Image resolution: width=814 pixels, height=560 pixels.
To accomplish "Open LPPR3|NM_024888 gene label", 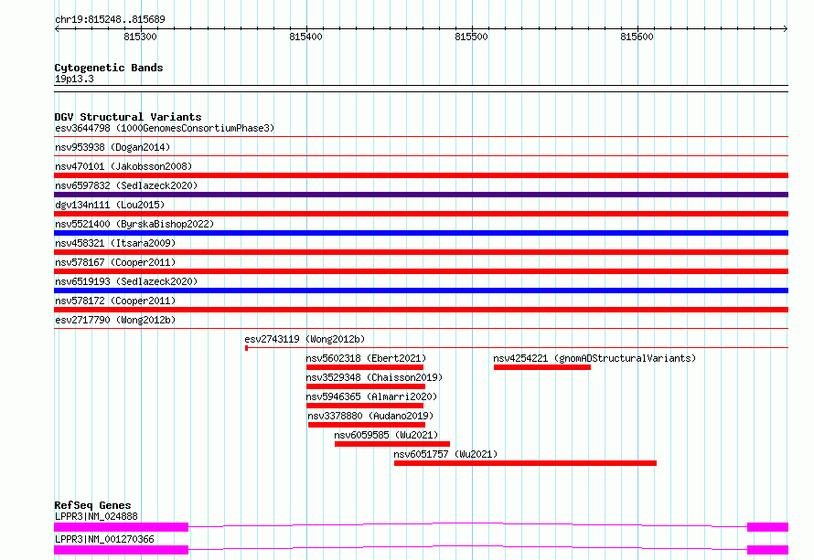I will click(x=97, y=516).
